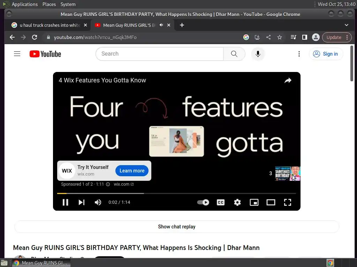Viewport: 357px width, 267px height.
Task: Search with your voice via microphone
Action: point(258,54)
